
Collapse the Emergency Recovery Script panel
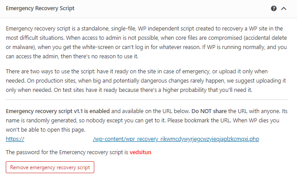point(284,8)
